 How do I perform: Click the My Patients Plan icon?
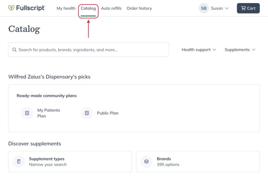(27, 113)
